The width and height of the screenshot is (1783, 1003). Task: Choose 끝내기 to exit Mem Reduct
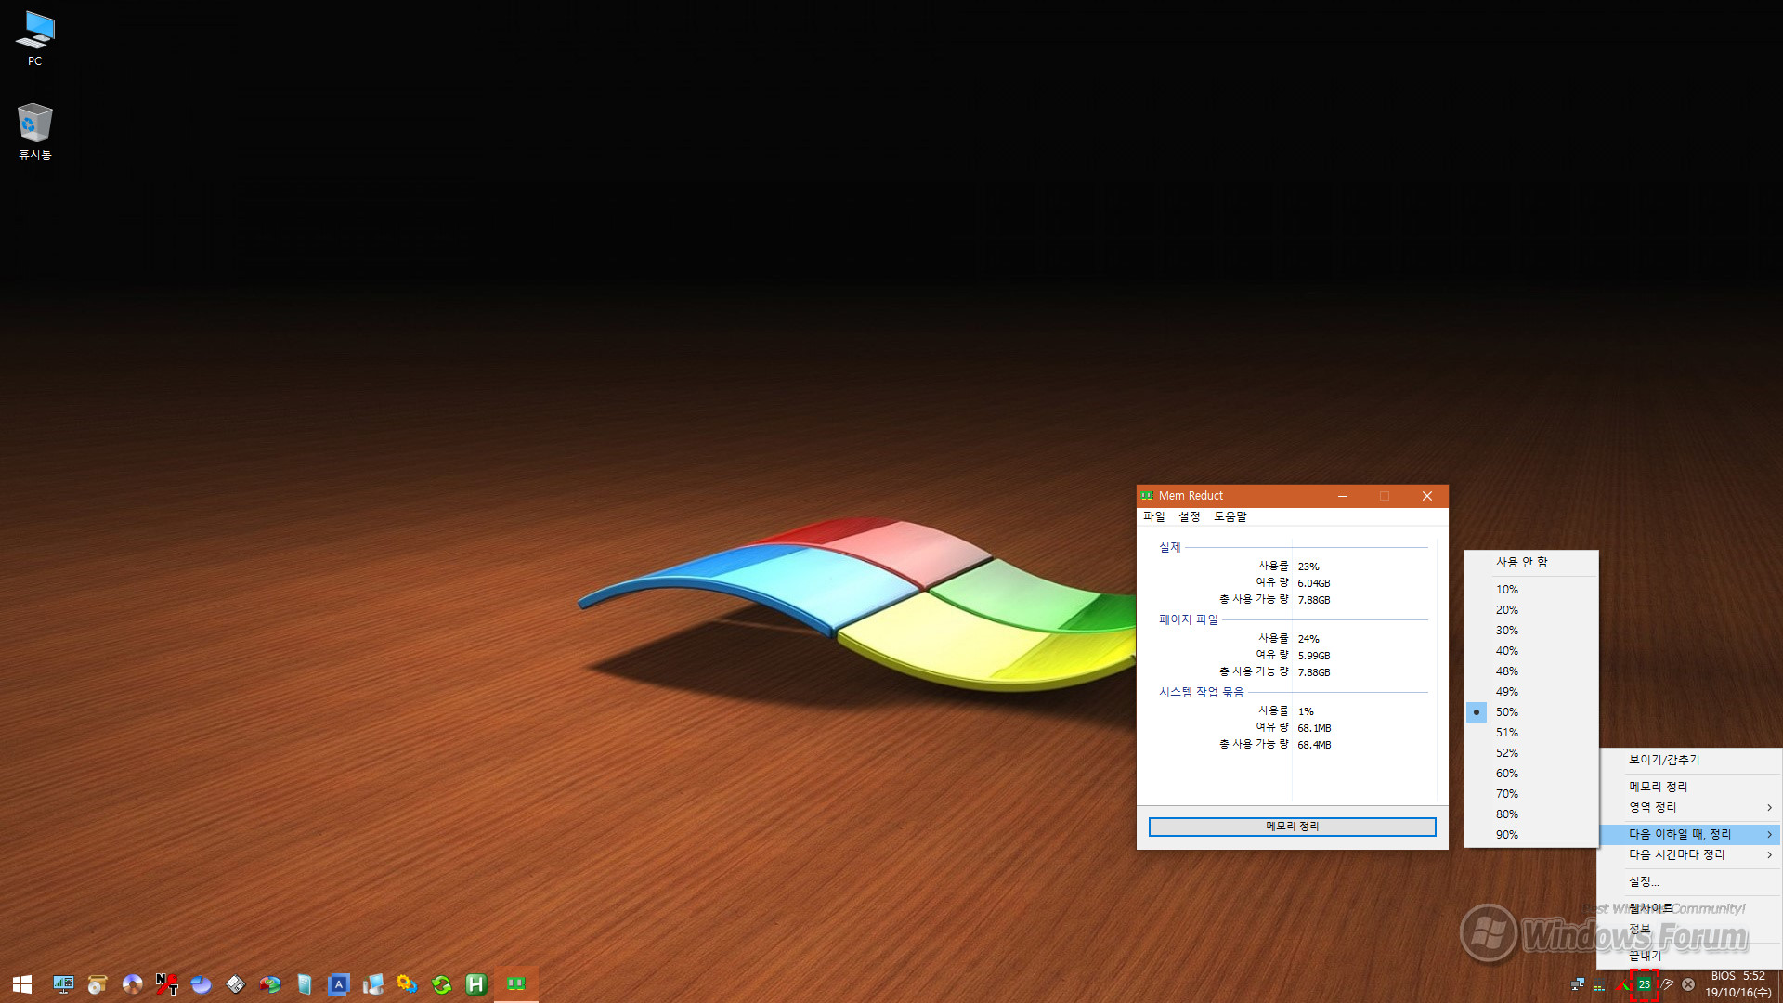pos(1689,957)
